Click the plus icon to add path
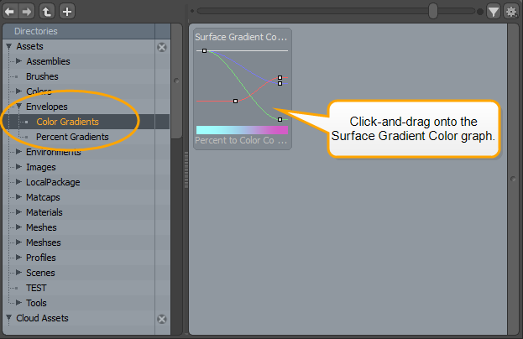This screenshot has width=523, height=339. tap(67, 12)
